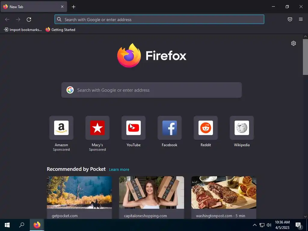This screenshot has height=231, width=308.
Task: Open new tab personalize gear settings
Action: coord(294,43)
